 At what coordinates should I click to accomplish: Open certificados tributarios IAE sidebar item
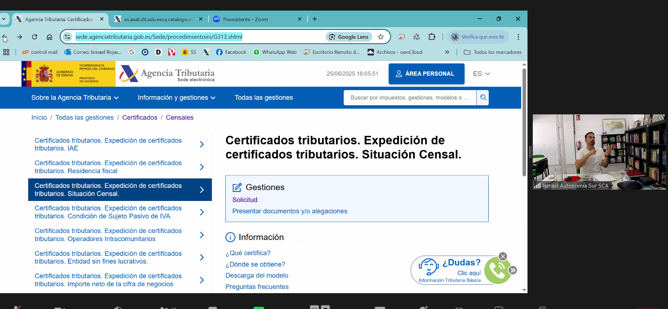click(x=120, y=144)
